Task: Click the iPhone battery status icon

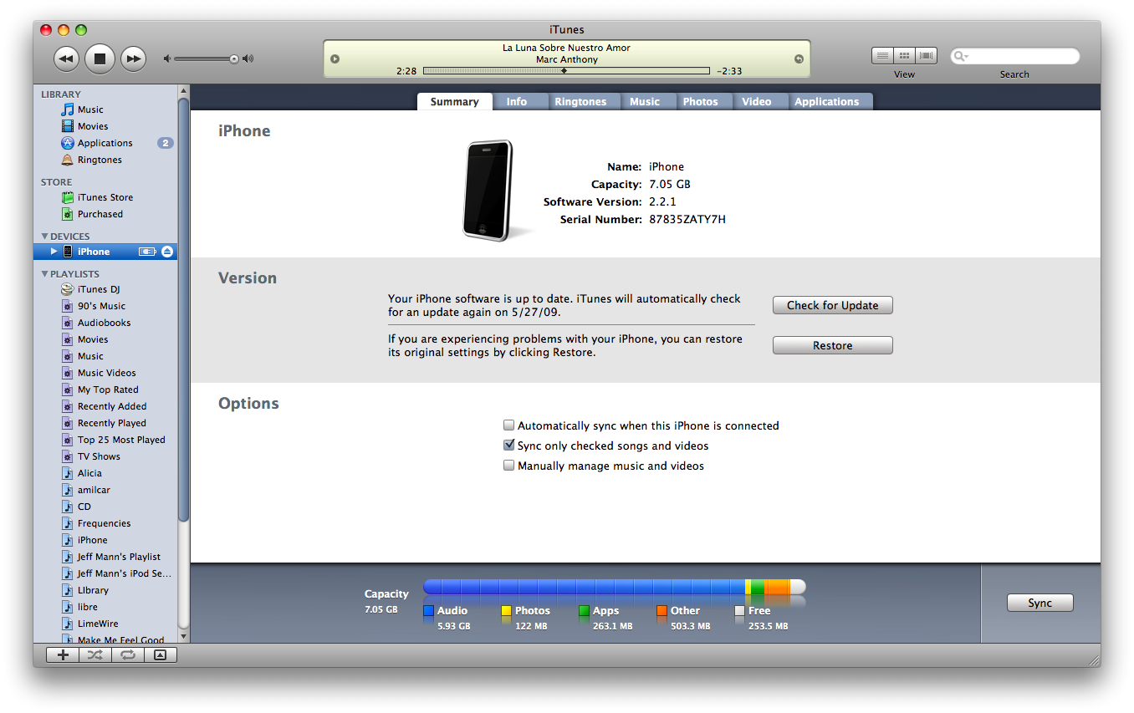Action: pos(147,252)
